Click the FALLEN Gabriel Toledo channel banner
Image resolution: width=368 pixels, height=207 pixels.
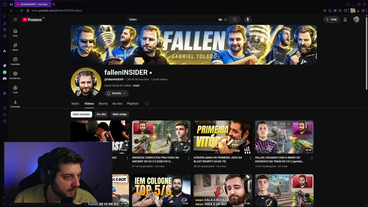click(194, 45)
